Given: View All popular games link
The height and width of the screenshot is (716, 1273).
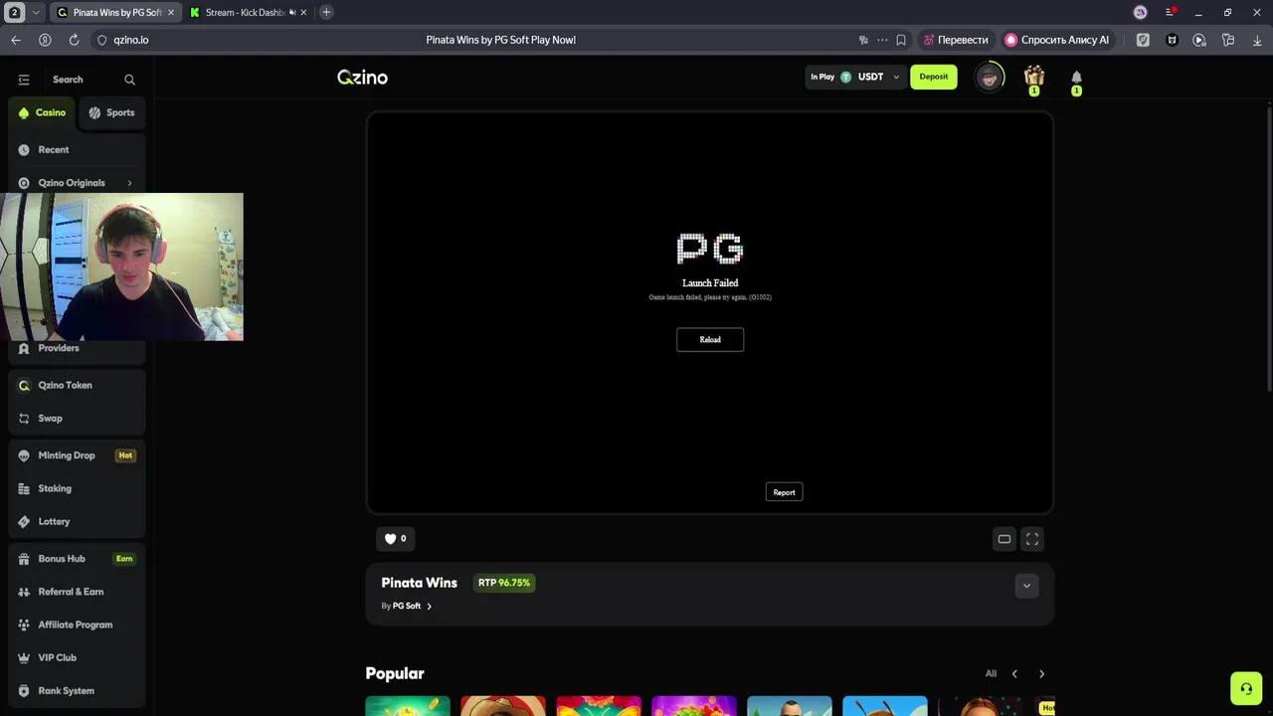Looking at the screenshot, I should [x=991, y=673].
